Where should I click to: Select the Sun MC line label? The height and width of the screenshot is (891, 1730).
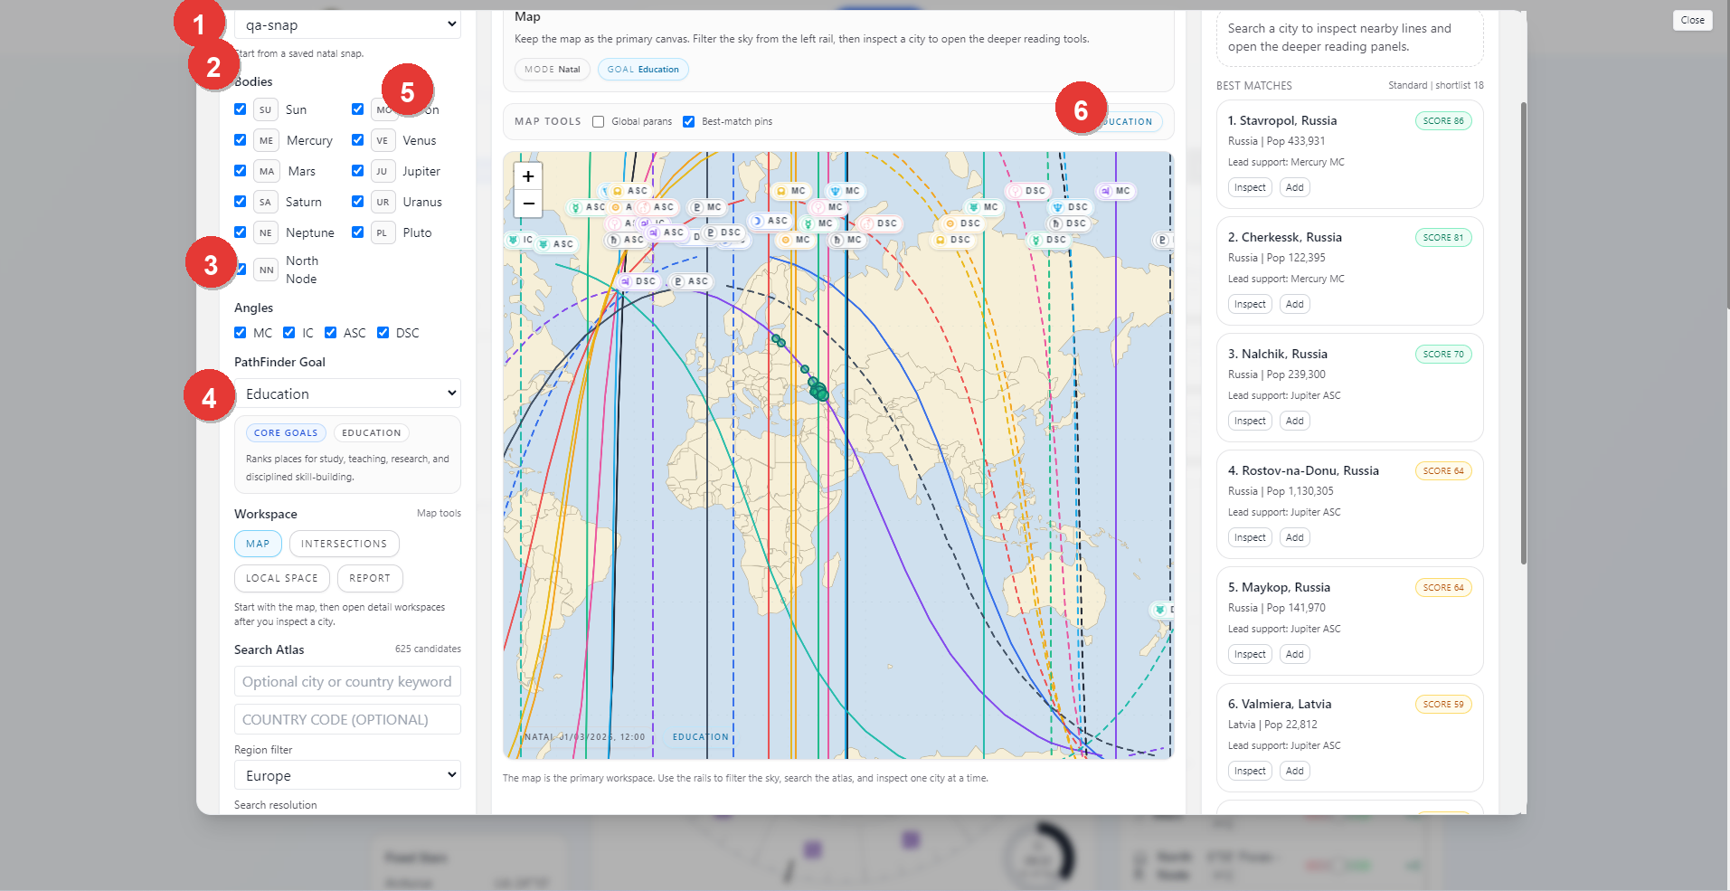pyautogui.click(x=796, y=240)
